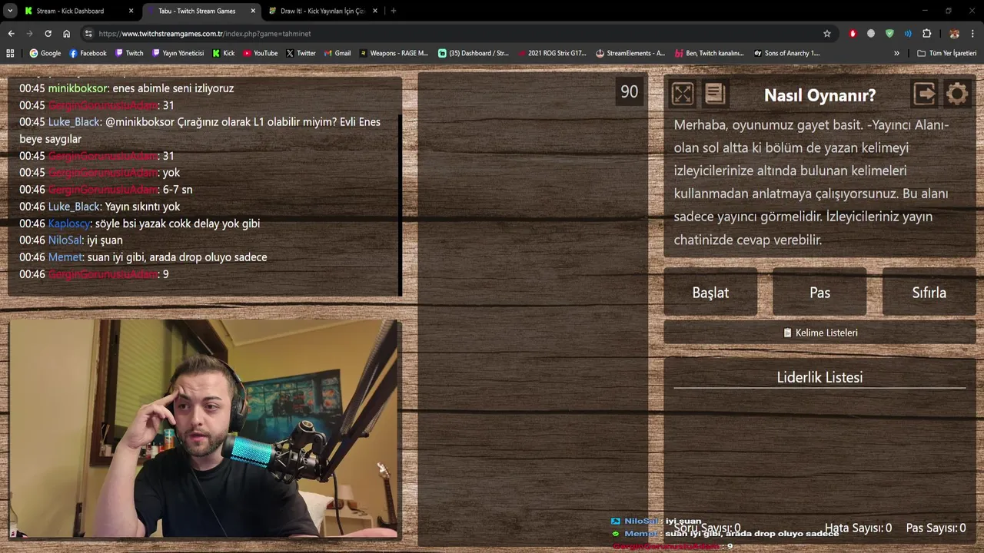This screenshot has width=984, height=553.
Task: View site information icon in address bar
Action: pyautogui.click(x=89, y=34)
